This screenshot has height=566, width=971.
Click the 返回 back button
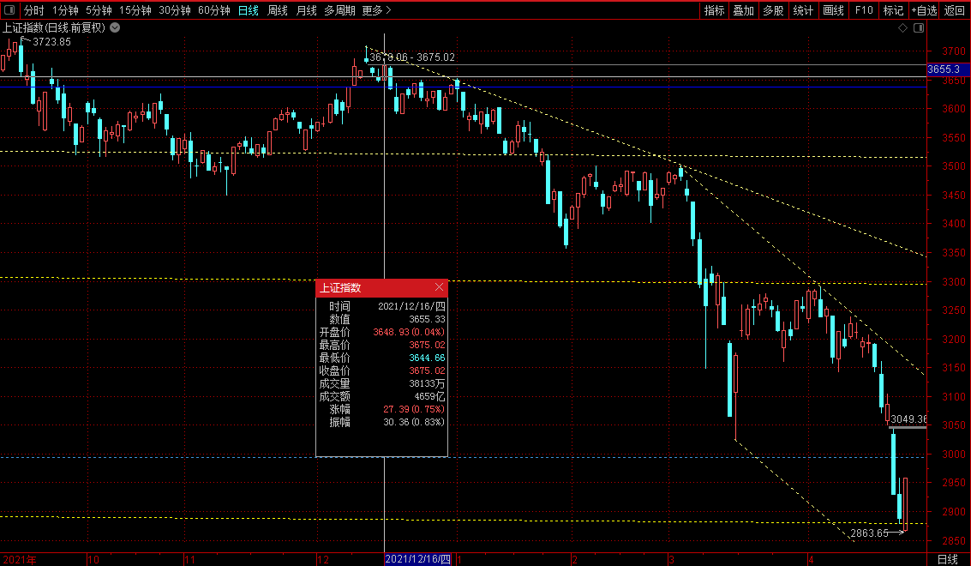click(955, 10)
